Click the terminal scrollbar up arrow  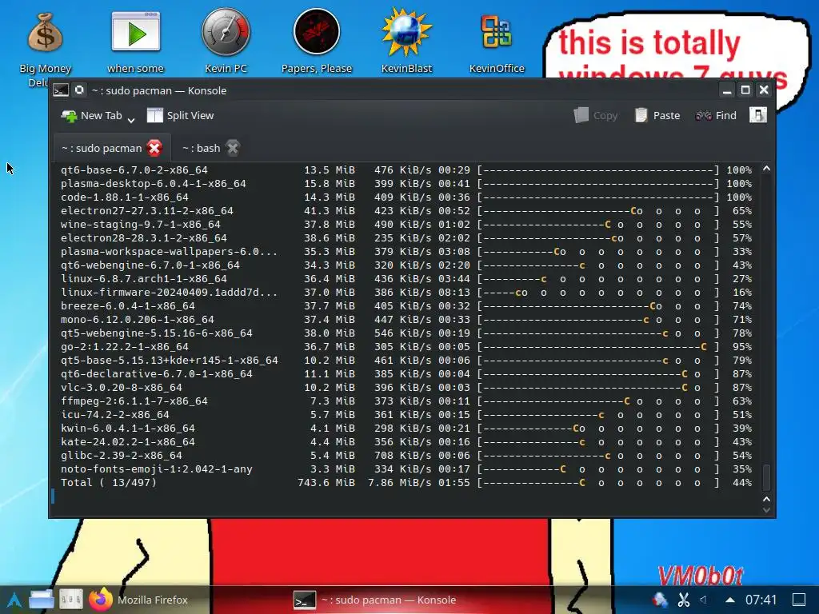[x=766, y=169]
